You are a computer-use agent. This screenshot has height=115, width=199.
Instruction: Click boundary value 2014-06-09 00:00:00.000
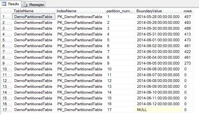pyautogui.click(x=158, y=86)
